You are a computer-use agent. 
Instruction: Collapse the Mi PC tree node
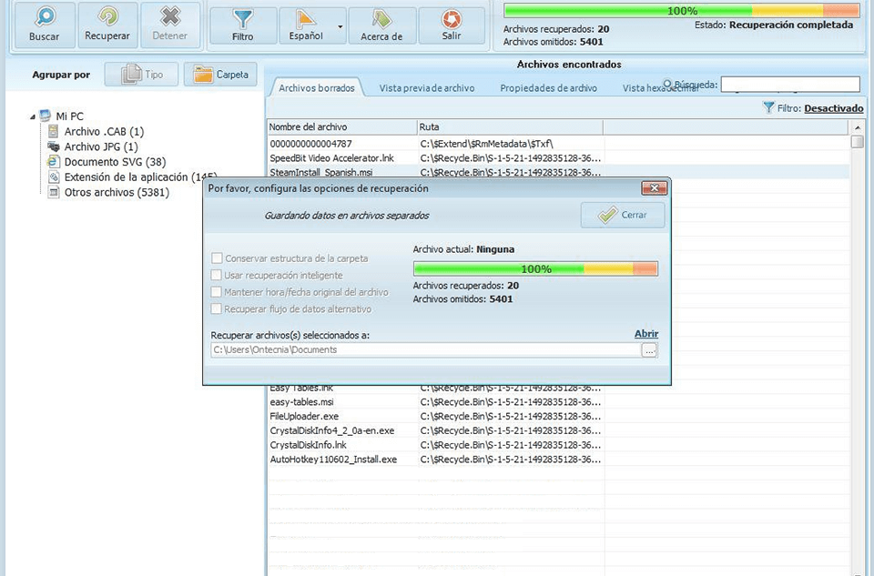35,116
